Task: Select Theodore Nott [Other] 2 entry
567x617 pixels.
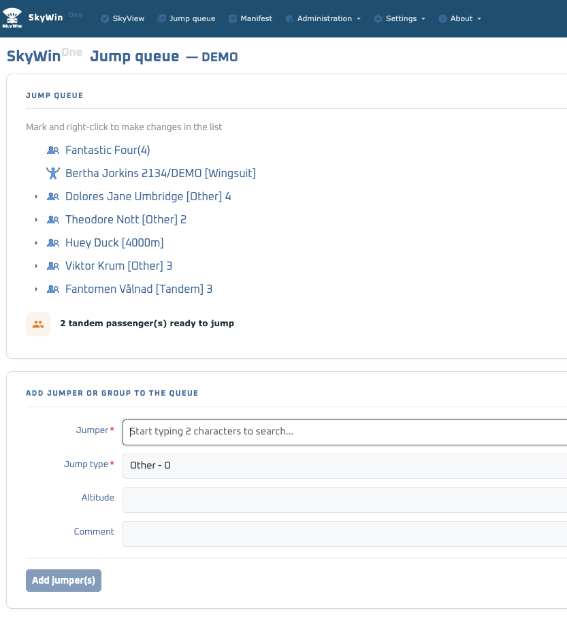Action: pos(126,219)
